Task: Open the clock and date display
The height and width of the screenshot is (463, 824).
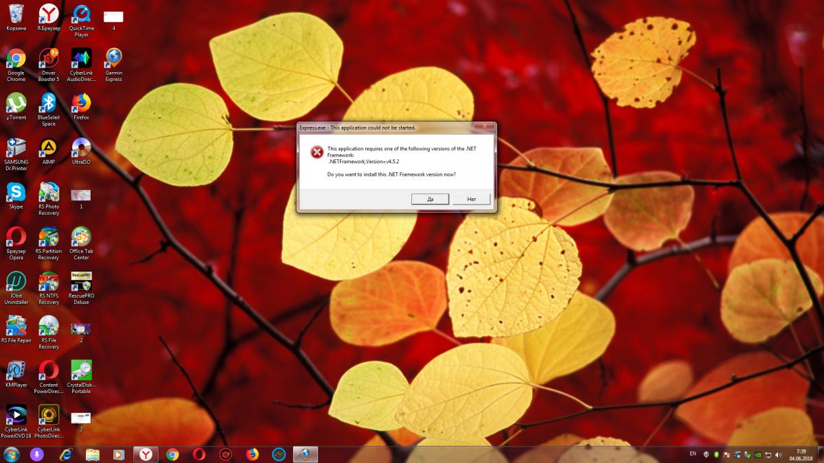Action: point(801,454)
